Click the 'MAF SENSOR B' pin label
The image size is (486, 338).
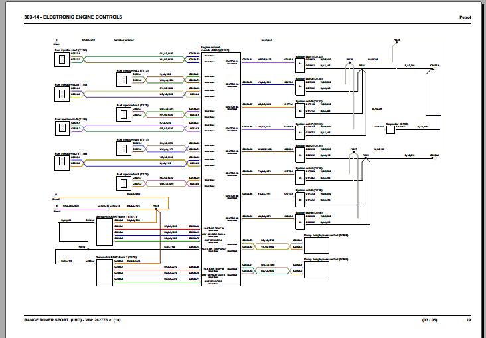pyautogui.click(x=214, y=282)
